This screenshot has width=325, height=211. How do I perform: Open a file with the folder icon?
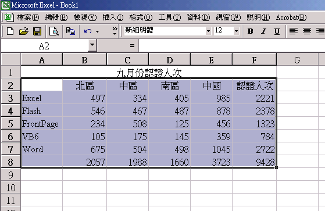[24, 31]
